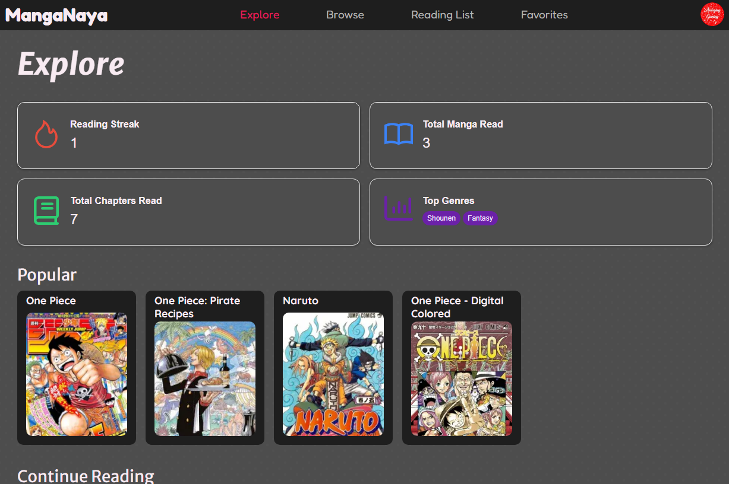
Task: Click the 'Reading Streak' label
Action: (105, 124)
